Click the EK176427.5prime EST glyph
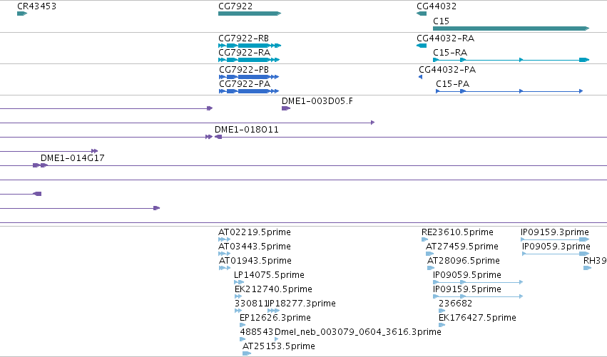 442,325
